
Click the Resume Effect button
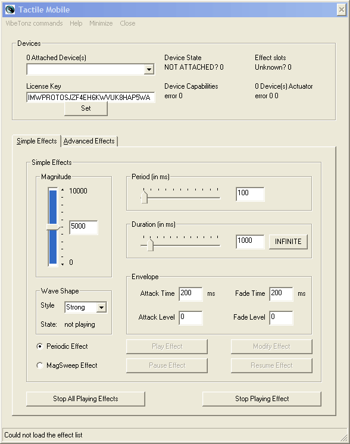pos(271,365)
